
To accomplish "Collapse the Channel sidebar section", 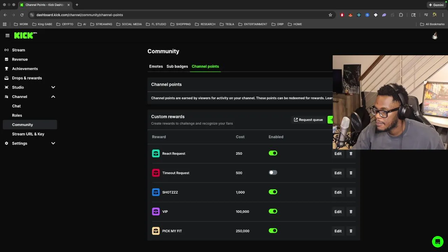I will pyautogui.click(x=53, y=97).
